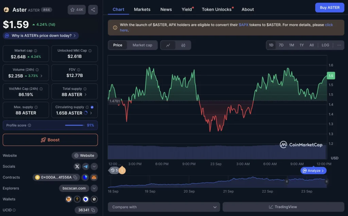The image size is (348, 216).
Task: Switch chart to Price view
Action: (x=118, y=45)
